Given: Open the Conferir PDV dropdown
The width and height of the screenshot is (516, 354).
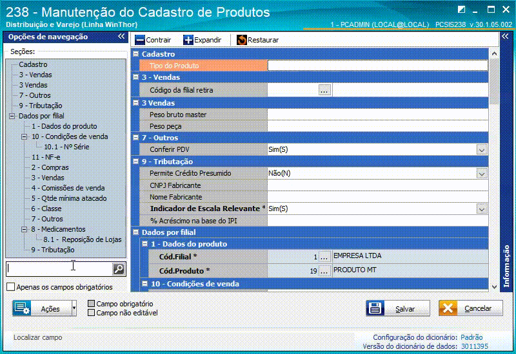Looking at the screenshot, I should tap(482, 150).
